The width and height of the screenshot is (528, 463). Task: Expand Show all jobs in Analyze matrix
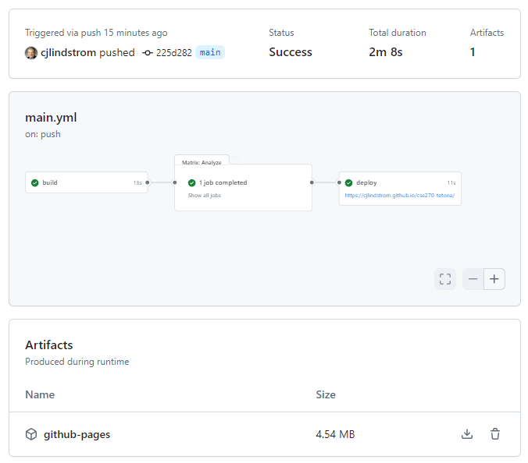(204, 196)
